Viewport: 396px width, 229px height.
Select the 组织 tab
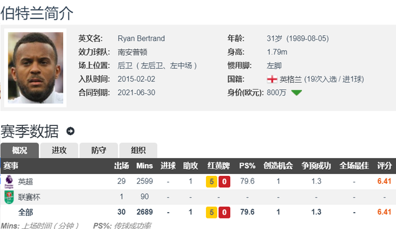tap(138, 151)
